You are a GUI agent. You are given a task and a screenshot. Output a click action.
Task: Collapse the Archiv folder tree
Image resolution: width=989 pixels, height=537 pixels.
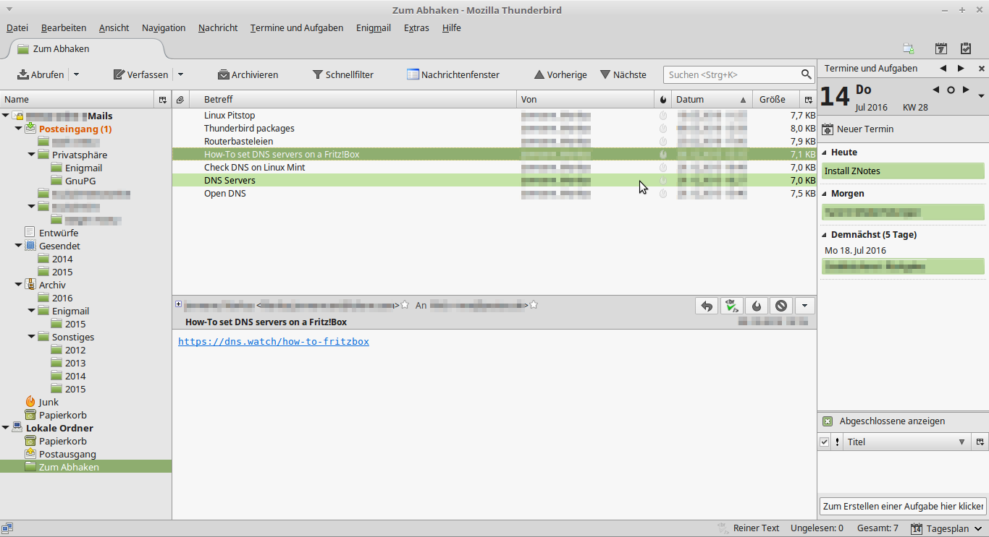(19, 285)
